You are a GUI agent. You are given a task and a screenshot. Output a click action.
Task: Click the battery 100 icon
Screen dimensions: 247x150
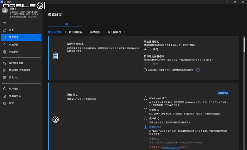55,56
